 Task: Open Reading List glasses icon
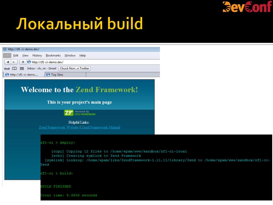7,69
